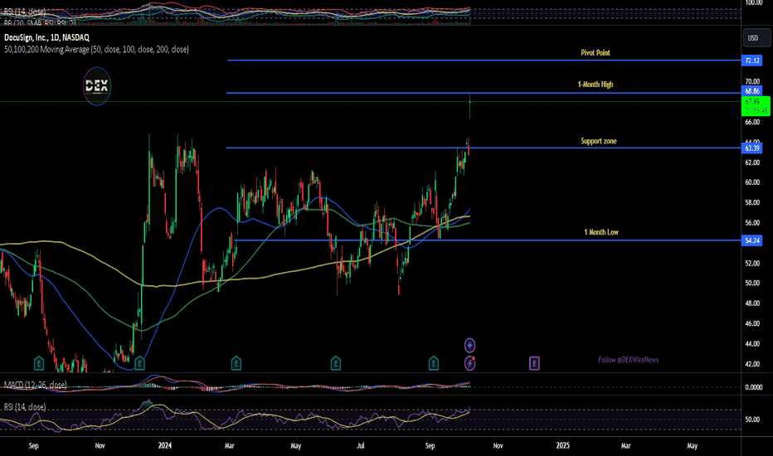Open the earnings marker near March 2024
773x456 pixels.
coord(236,364)
